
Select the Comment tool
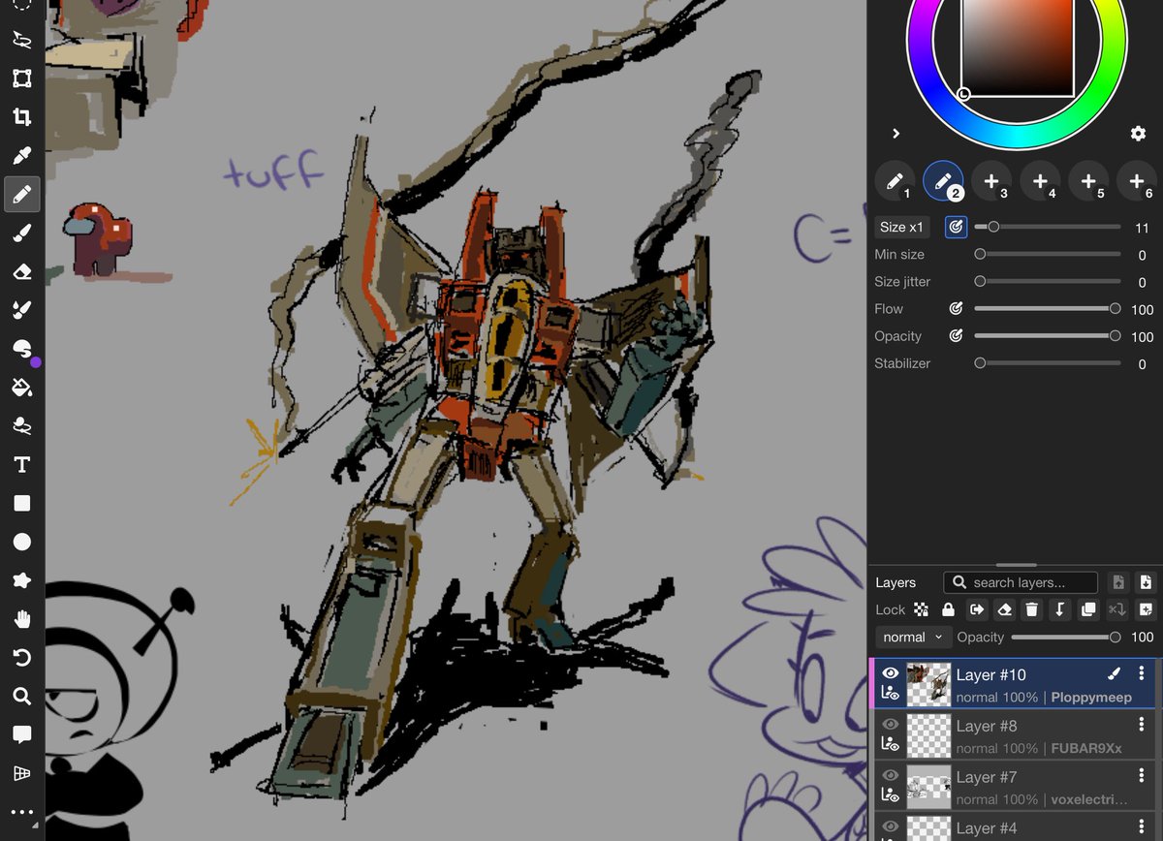click(x=21, y=734)
